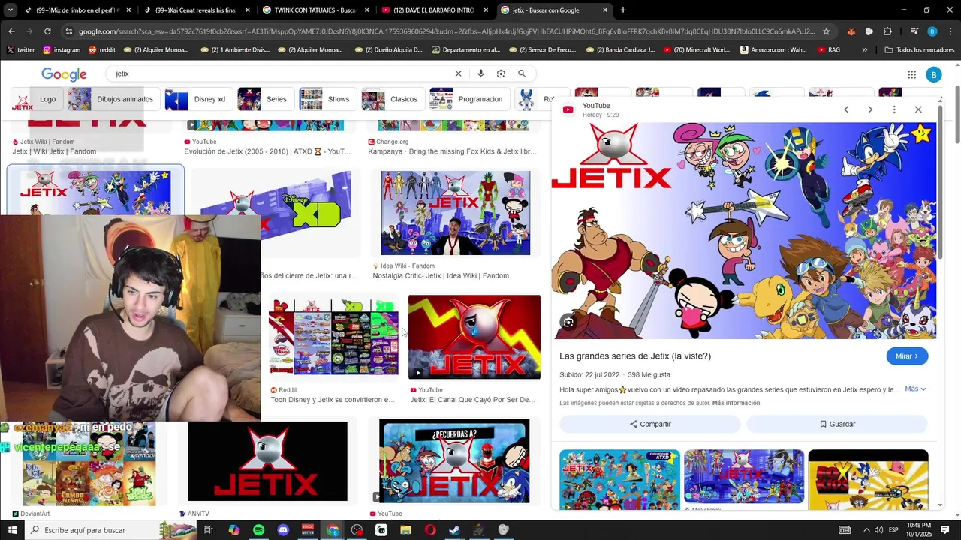Select the Series filter chip

coord(264,99)
